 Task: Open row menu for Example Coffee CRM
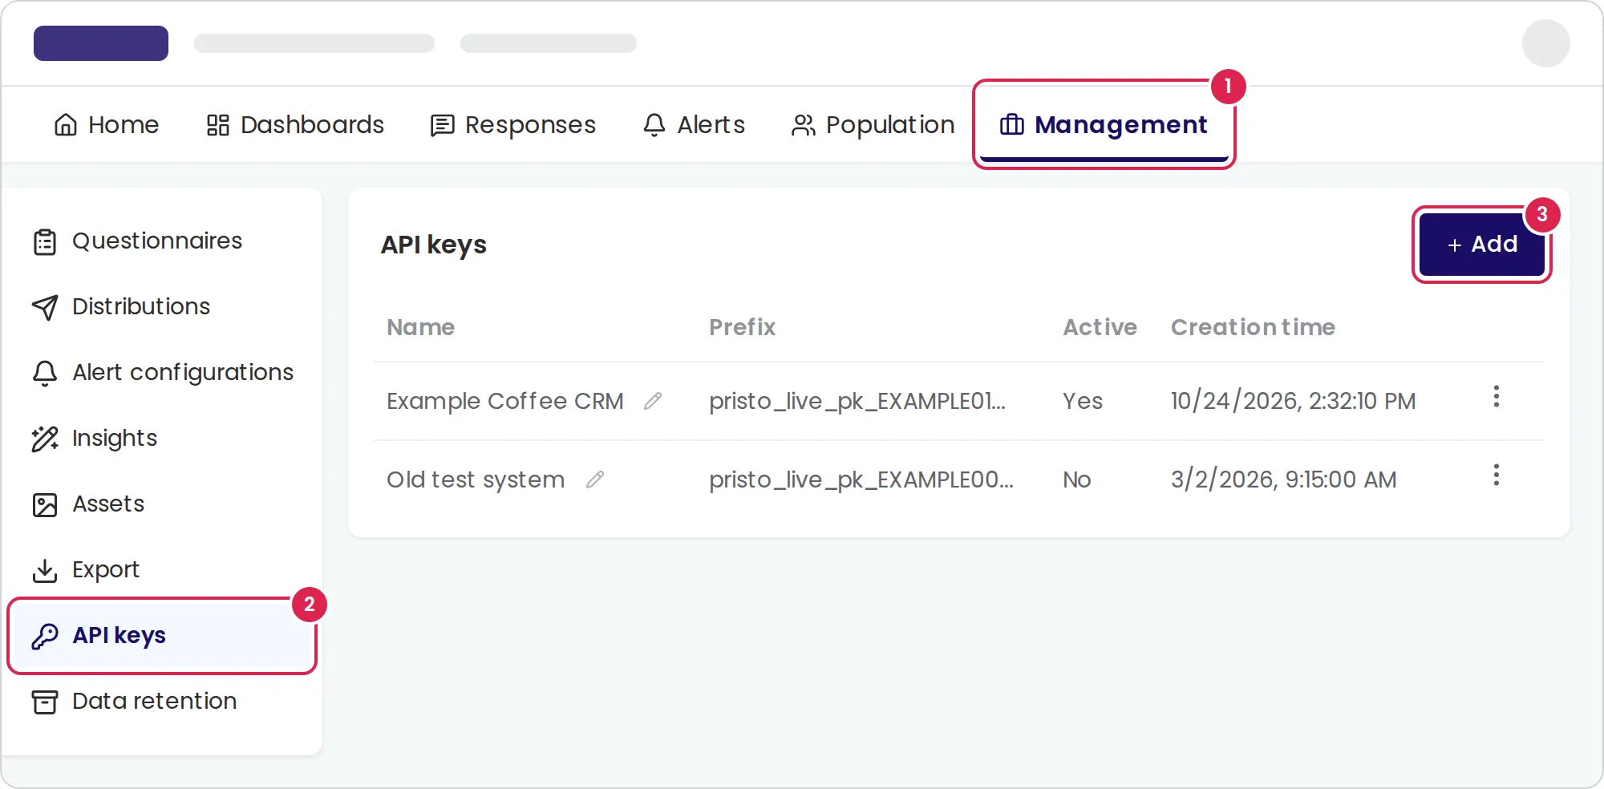click(x=1497, y=396)
